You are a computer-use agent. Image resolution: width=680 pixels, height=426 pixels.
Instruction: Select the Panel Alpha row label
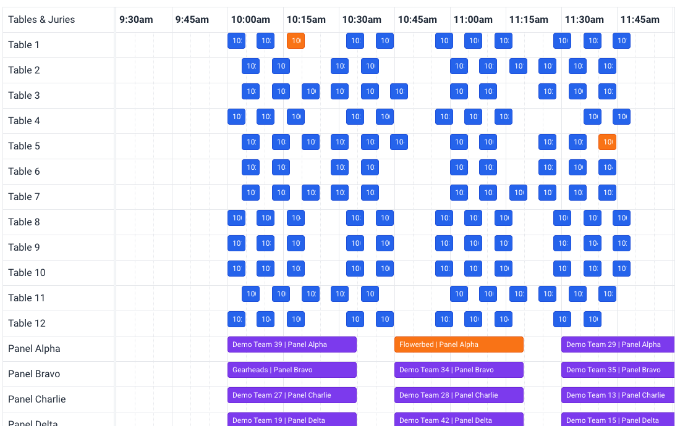[34, 348]
